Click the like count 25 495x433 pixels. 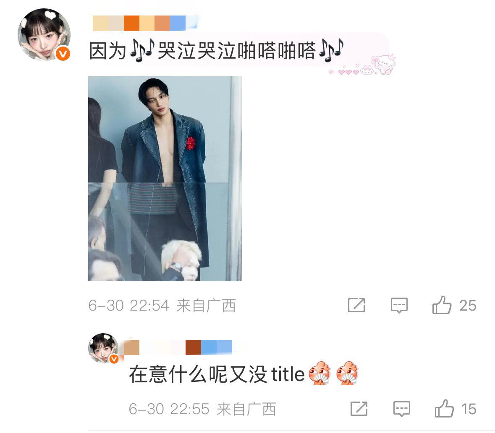point(468,306)
